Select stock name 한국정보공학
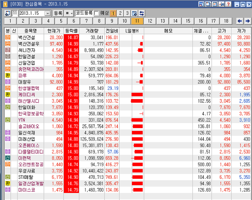Screen dimensions: 252x200 pos(31,113)
